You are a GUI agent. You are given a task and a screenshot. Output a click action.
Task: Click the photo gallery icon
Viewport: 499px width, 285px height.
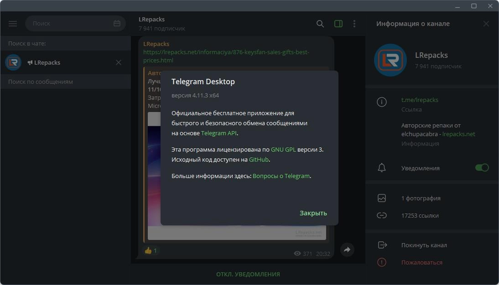pos(382,198)
